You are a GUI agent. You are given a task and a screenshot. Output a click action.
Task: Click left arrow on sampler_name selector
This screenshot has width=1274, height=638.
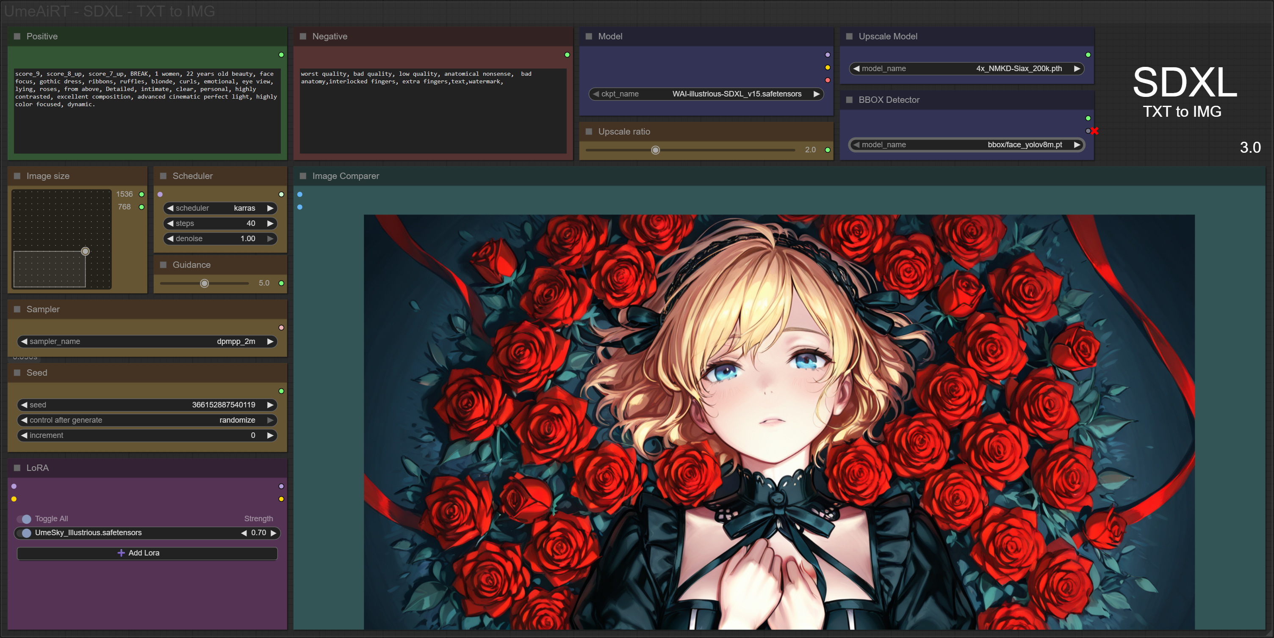click(x=24, y=341)
